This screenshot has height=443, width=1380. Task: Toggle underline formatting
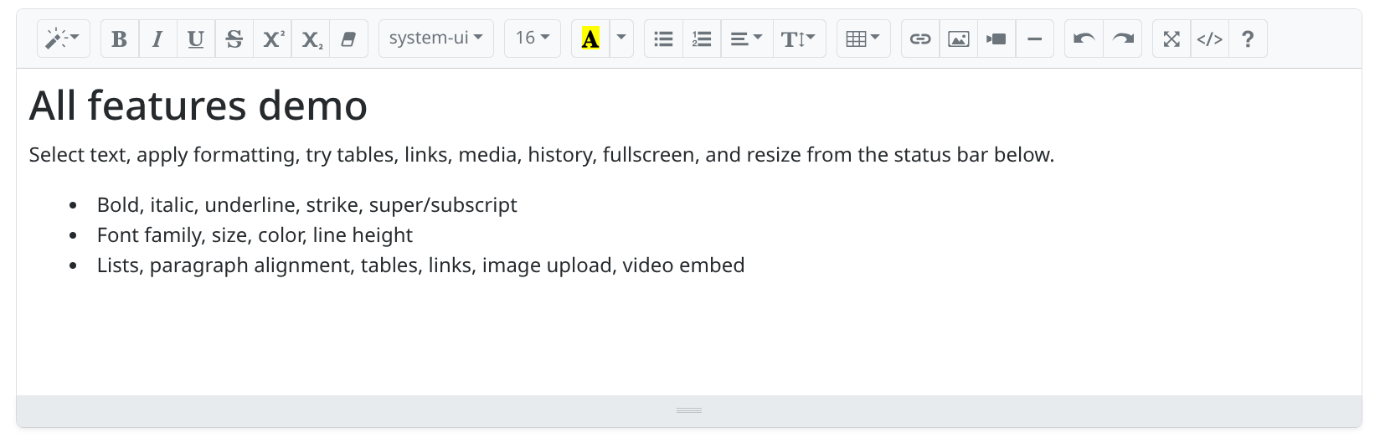point(196,39)
